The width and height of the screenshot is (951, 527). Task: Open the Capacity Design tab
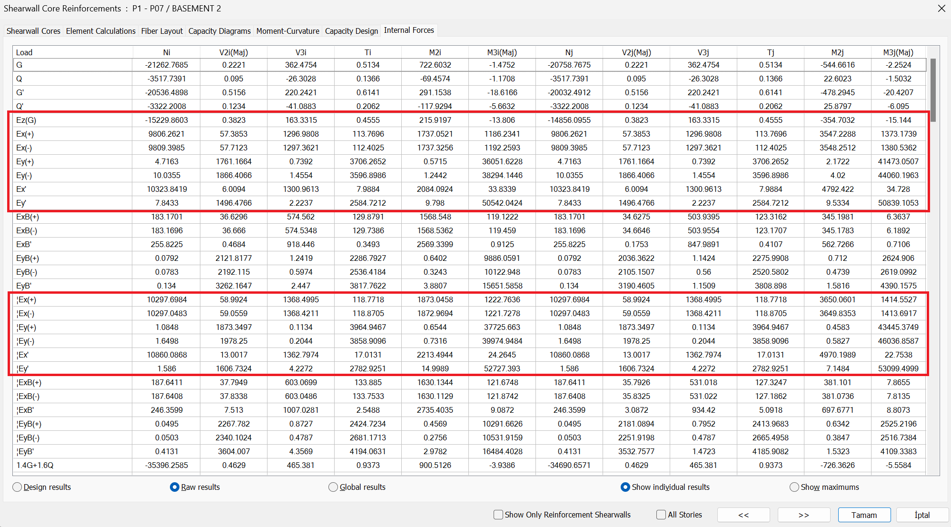tap(351, 31)
